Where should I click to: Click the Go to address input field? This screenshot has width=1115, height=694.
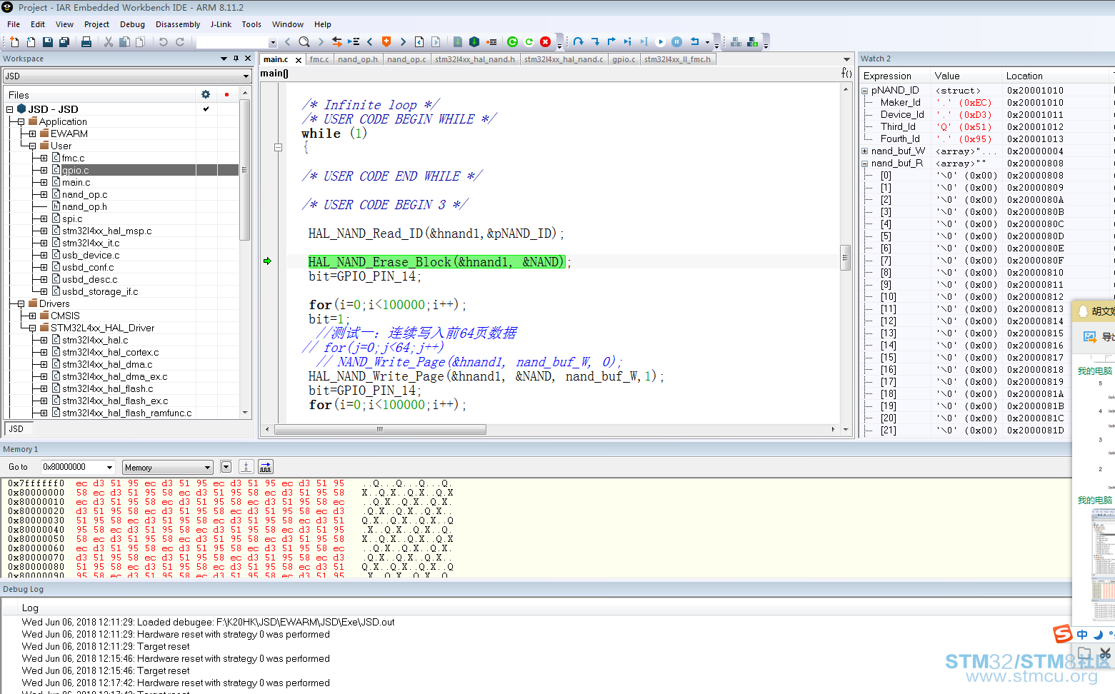coord(72,467)
